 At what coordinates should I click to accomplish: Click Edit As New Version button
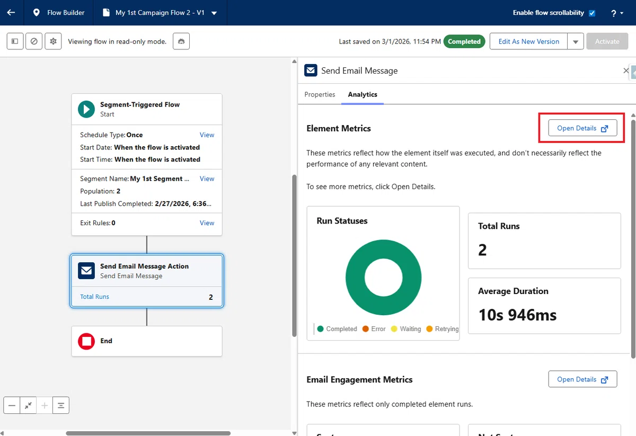click(x=528, y=41)
